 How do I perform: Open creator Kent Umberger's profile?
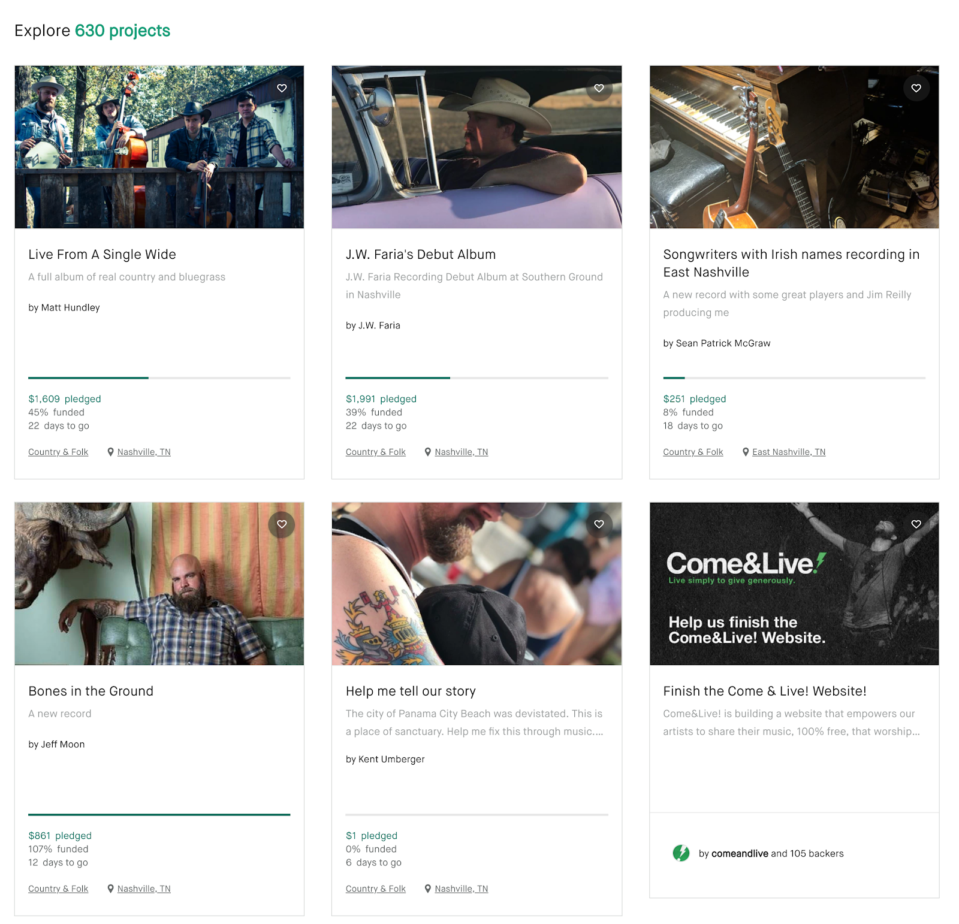click(385, 759)
